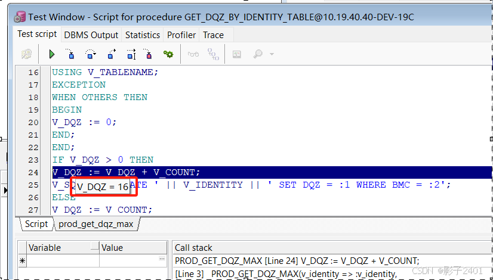Viewport: 493px width, 280px height.
Task: Click line number 20 in gutter
Action: click(x=33, y=122)
